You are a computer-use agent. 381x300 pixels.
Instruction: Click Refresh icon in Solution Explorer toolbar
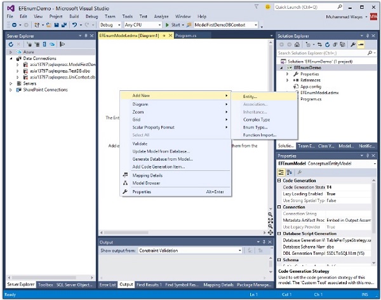(x=327, y=44)
